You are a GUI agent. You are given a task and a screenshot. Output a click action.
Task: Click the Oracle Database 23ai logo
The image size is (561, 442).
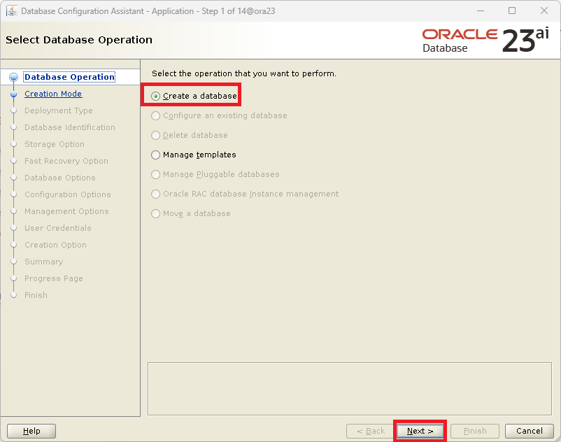485,41
